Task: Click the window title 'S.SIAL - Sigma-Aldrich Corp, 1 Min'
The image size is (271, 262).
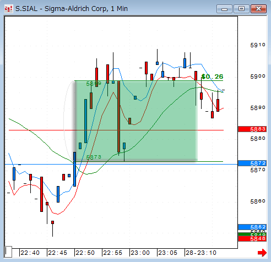Action: click(72, 9)
